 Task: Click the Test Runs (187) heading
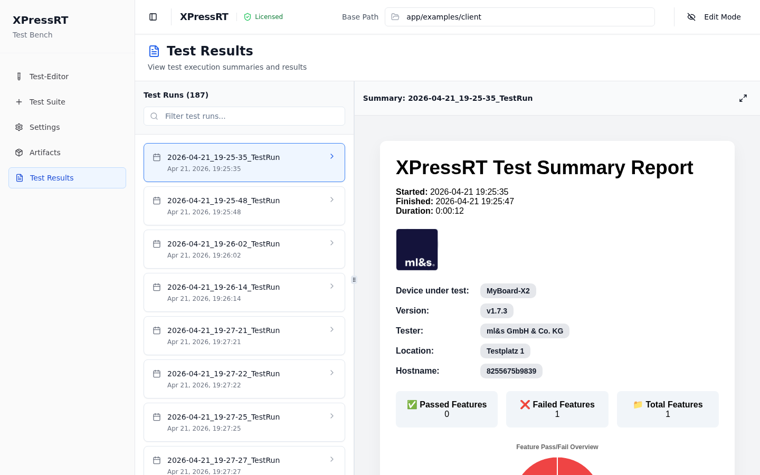(x=176, y=95)
